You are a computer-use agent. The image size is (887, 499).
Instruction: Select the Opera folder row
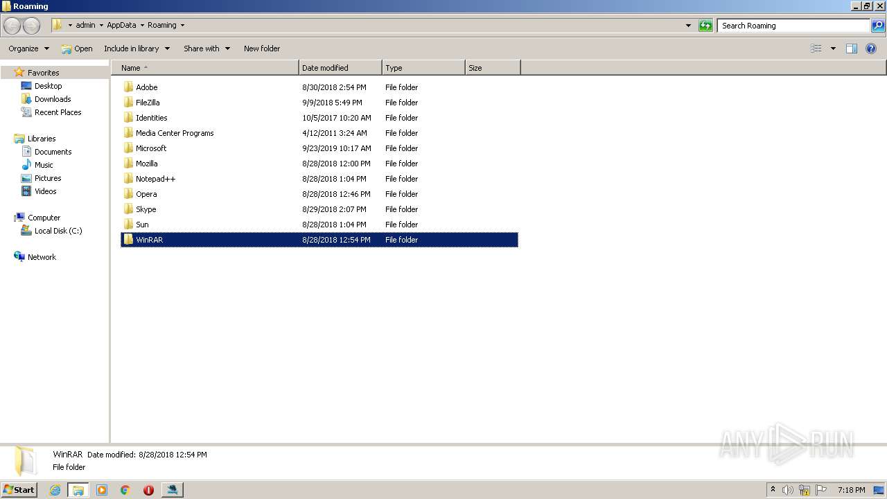[x=319, y=194]
